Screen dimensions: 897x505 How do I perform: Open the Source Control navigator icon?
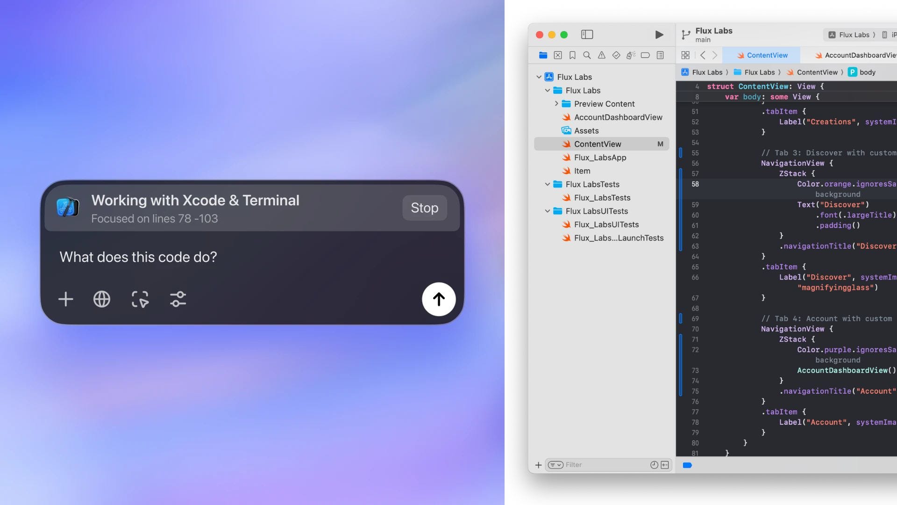(558, 55)
